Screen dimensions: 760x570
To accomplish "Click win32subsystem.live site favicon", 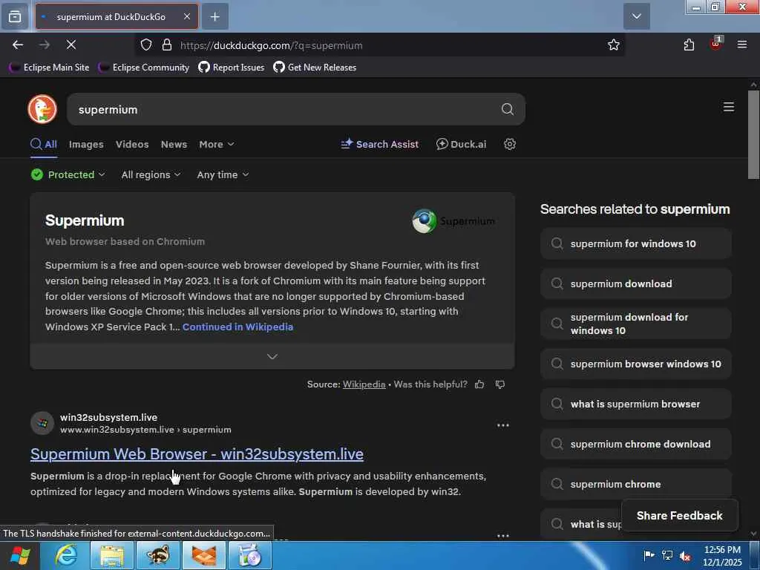I will click(x=42, y=423).
